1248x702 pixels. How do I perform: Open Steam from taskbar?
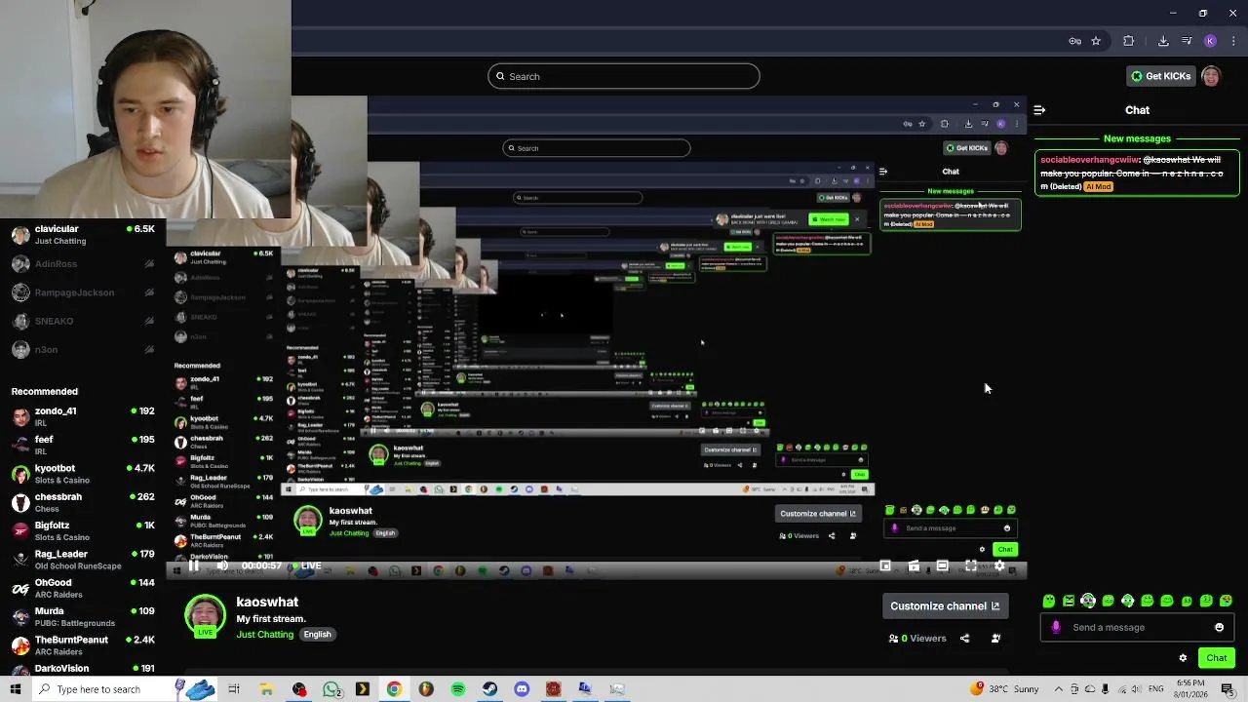489,689
